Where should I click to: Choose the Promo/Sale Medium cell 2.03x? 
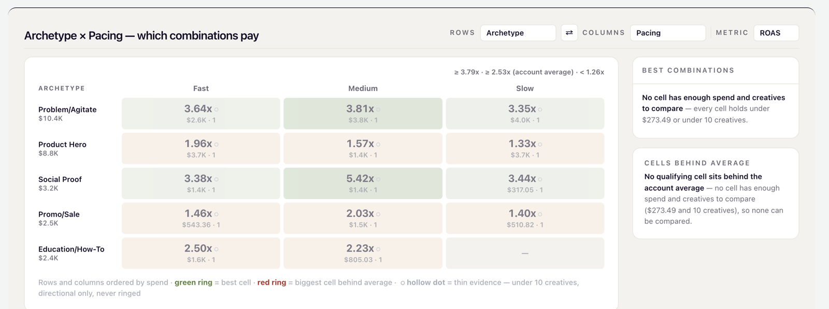pos(363,218)
